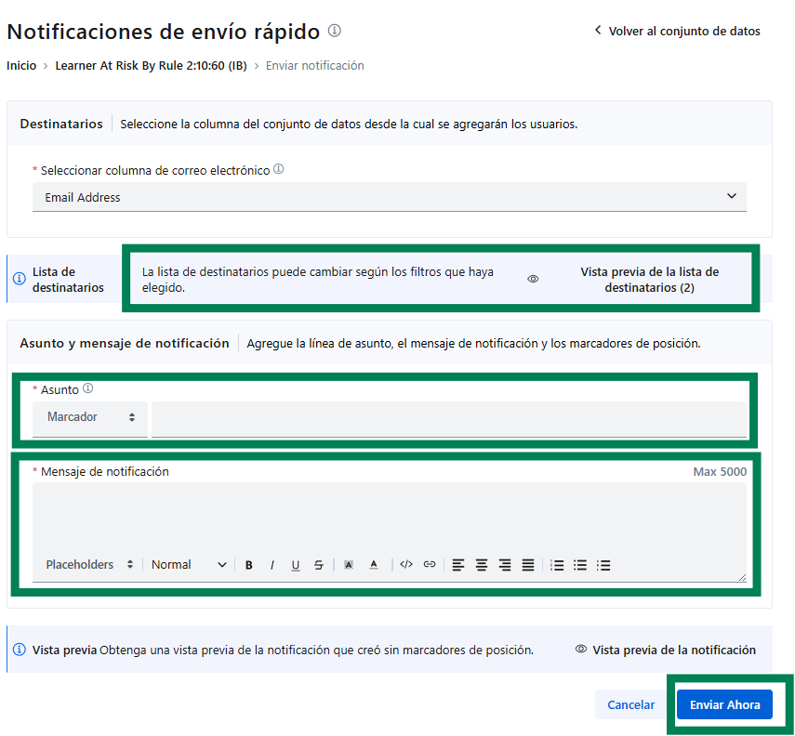This screenshot has width=795, height=736.
Task: Open the text background highlight color picker
Action: tap(348, 565)
